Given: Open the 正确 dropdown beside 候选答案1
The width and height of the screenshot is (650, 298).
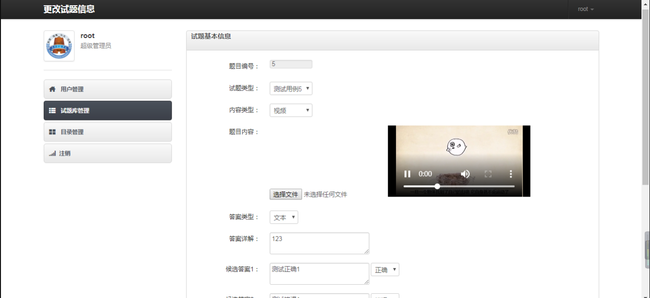Looking at the screenshot, I should 384,269.
